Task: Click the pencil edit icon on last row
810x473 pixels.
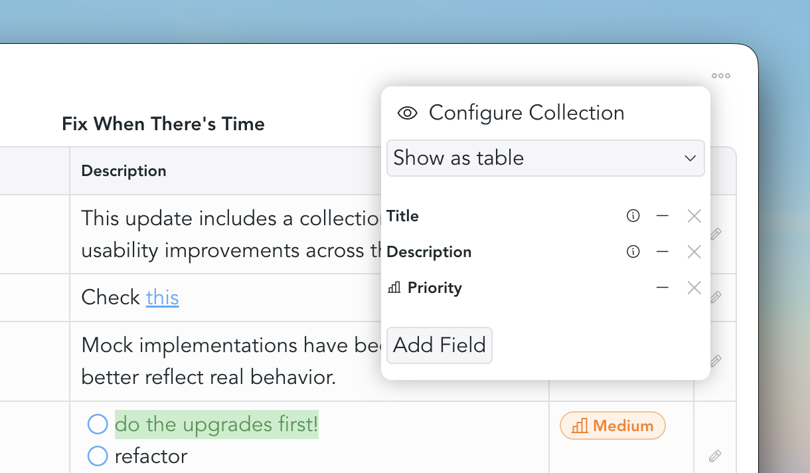Action: (x=715, y=456)
